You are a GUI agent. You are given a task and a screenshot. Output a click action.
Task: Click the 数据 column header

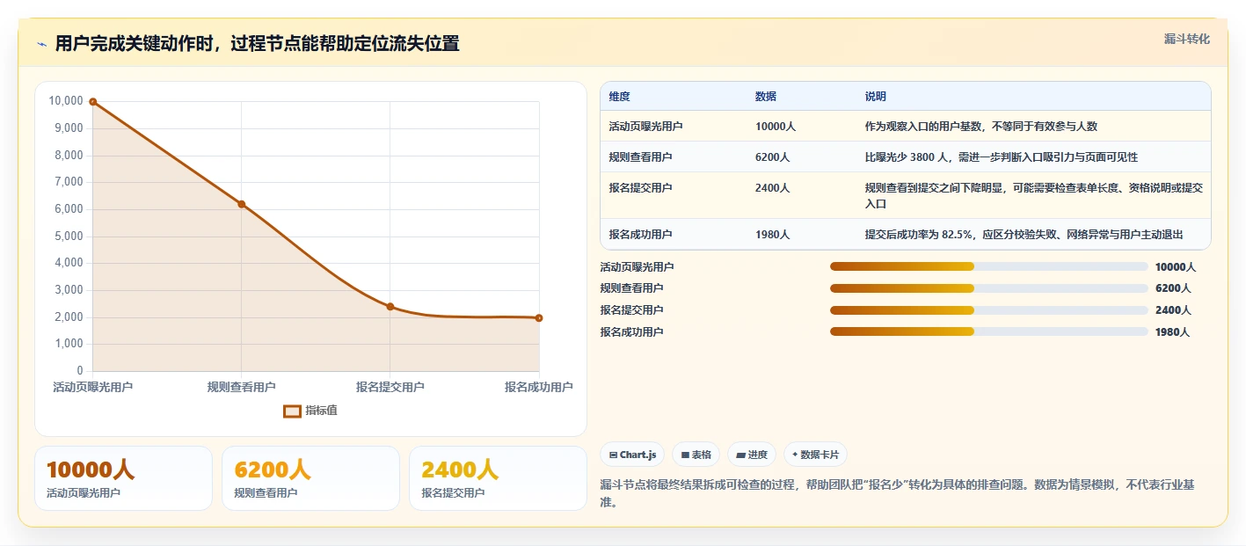(x=766, y=97)
